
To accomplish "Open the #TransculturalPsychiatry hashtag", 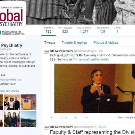I will pyautogui.click(x=92, y=59).
